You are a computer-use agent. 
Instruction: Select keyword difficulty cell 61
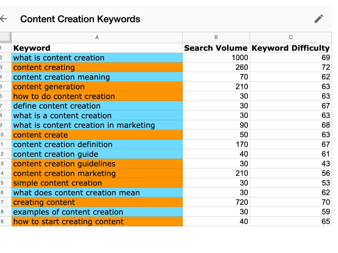point(291,154)
